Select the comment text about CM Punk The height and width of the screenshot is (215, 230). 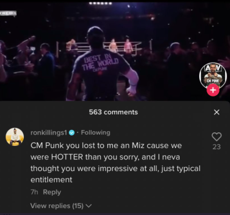click(x=115, y=163)
